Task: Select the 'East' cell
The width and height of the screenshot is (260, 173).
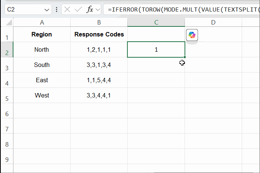Action: pos(42,80)
